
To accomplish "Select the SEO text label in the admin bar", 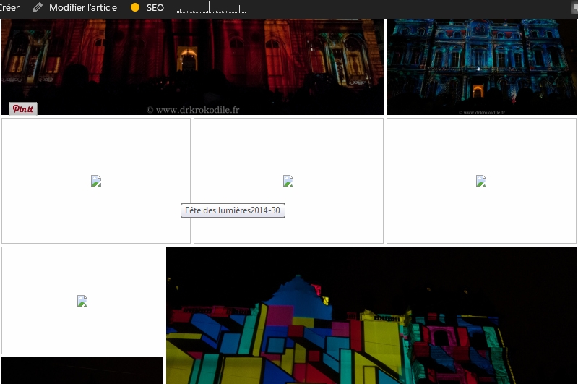I will point(155,7).
